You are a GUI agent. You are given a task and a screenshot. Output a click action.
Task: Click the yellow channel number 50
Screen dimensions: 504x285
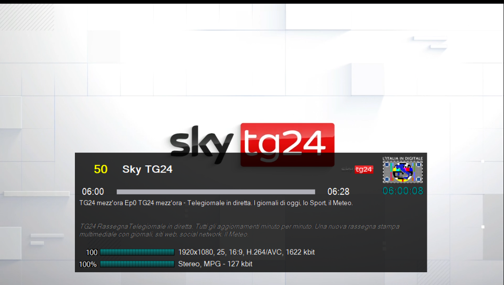[x=100, y=169]
